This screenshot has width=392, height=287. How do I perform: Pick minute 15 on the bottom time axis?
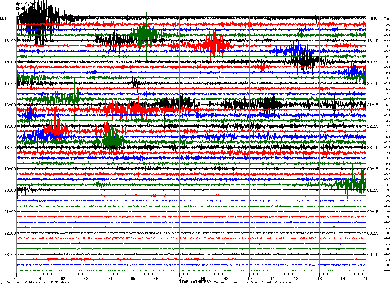click(x=366, y=278)
